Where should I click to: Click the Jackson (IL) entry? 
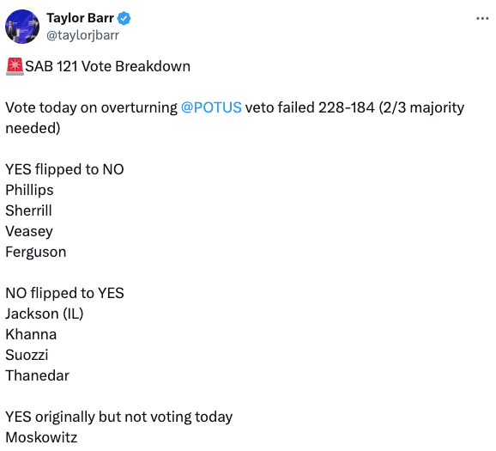click(x=45, y=314)
